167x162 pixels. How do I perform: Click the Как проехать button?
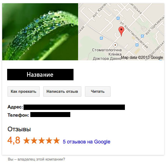[x=24, y=91]
